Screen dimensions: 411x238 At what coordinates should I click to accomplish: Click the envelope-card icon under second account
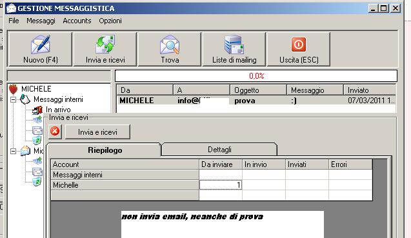click(x=37, y=172)
